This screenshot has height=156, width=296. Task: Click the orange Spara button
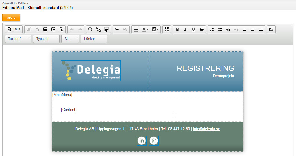coord(11,18)
